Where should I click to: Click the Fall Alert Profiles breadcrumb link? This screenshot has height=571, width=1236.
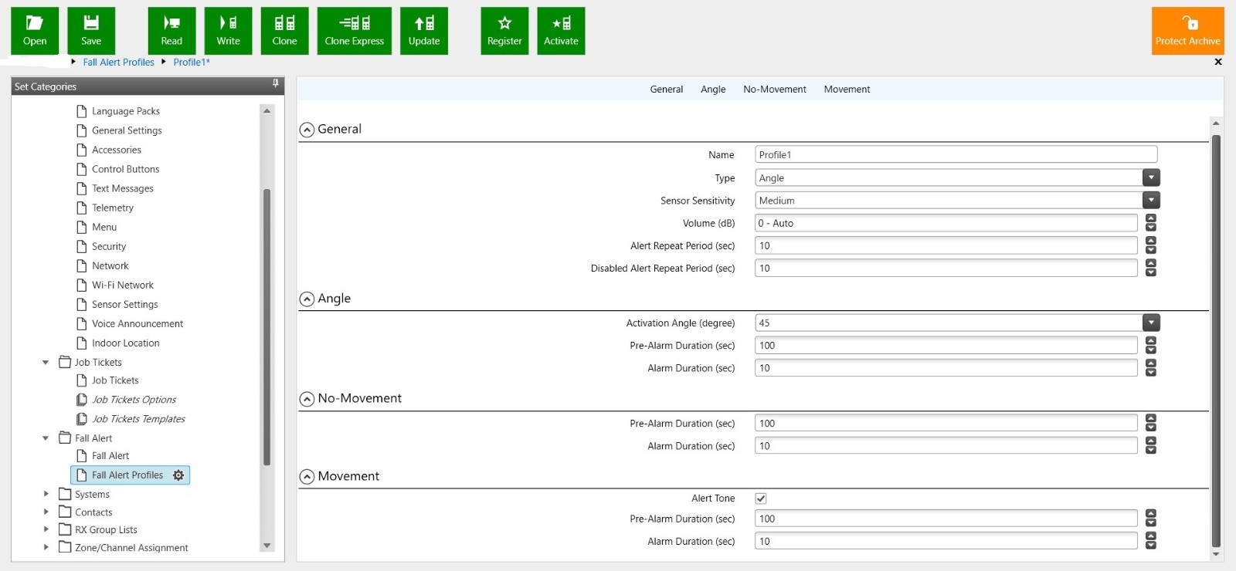click(x=118, y=63)
